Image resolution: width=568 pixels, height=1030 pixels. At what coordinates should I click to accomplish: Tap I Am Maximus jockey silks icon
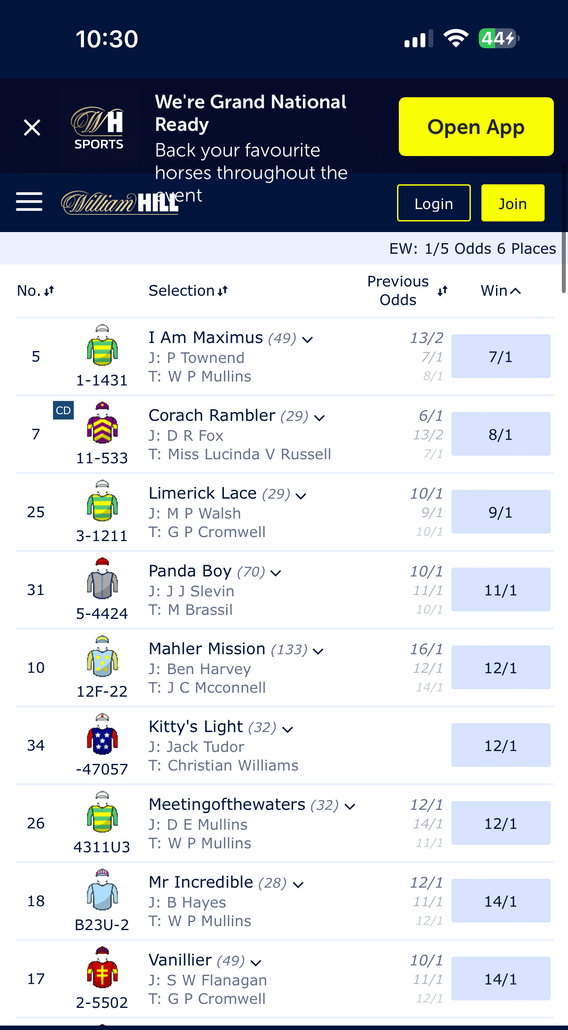(x=102, y=345)
